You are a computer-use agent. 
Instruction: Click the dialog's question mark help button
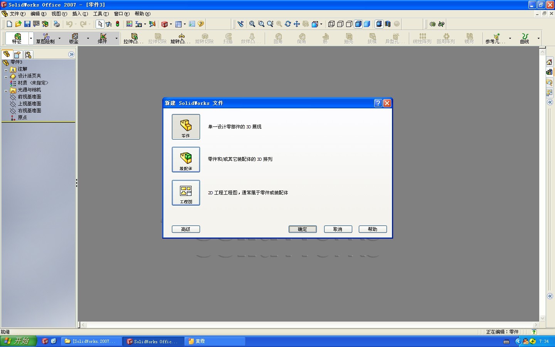point(378,103)
